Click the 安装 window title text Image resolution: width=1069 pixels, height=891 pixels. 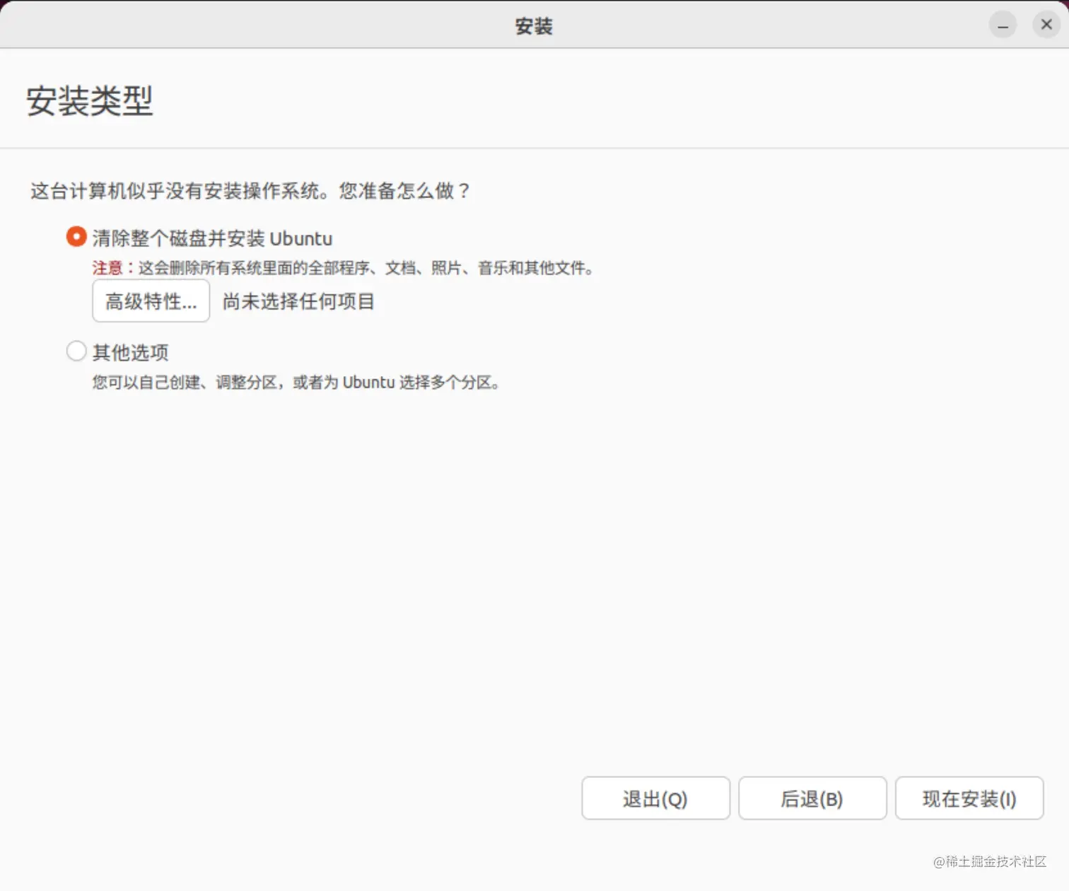coord(534,26)
